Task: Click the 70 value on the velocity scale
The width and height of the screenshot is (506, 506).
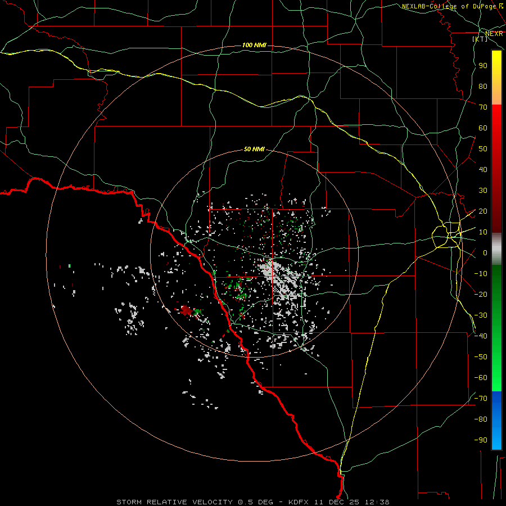Action: coord(483,107)
